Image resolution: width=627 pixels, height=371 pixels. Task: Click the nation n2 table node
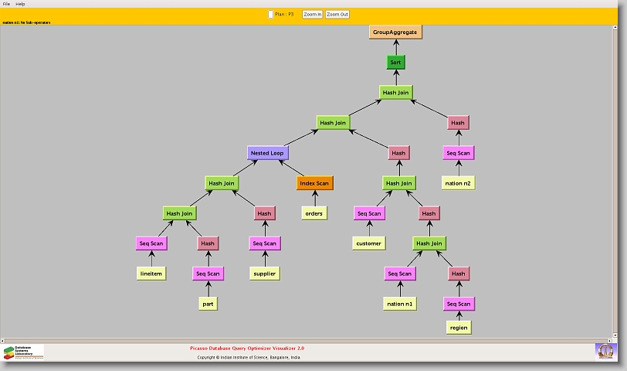pyautogui.click(x=457, y=183)
